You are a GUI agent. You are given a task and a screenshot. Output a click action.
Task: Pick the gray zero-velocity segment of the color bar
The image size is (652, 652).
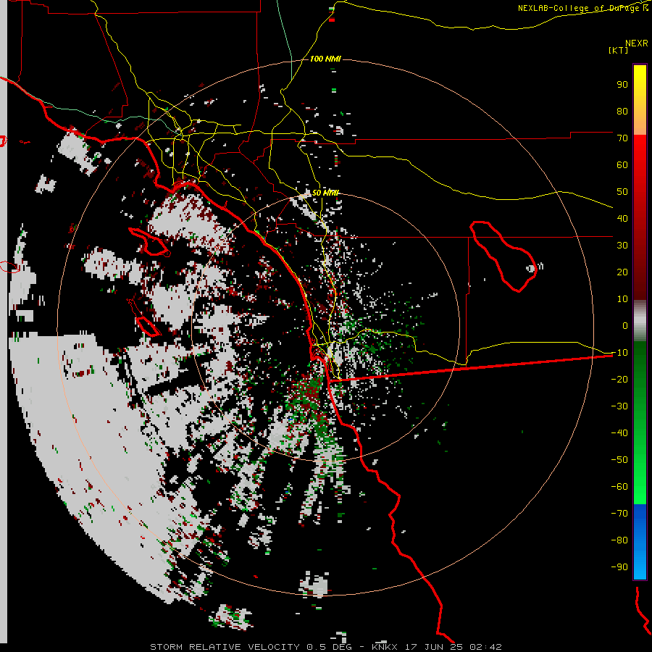(640, 320)
